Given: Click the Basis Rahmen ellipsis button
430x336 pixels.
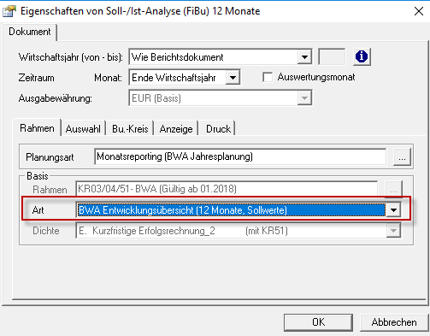Looking at the screenshot, I should (x=393, y=189).
